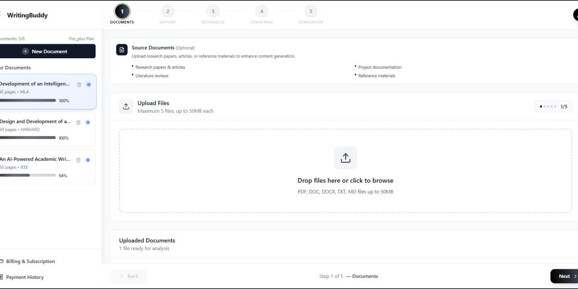Jump to step 3 References

coord(212,11)
